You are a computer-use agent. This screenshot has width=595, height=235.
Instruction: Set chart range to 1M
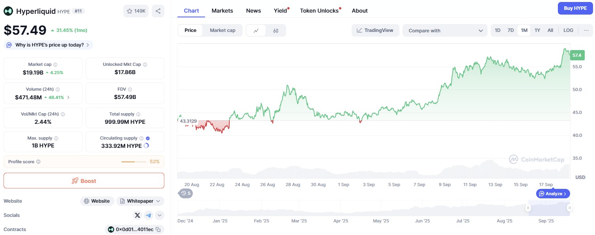pos(524,30)
